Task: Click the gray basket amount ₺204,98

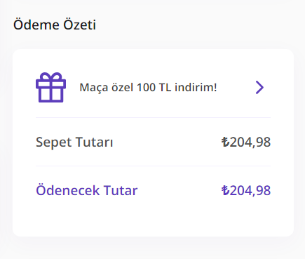Action: (246, 142)
